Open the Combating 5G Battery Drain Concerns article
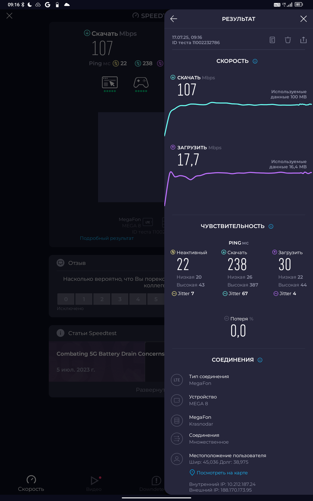 click(x=107, y=361)
